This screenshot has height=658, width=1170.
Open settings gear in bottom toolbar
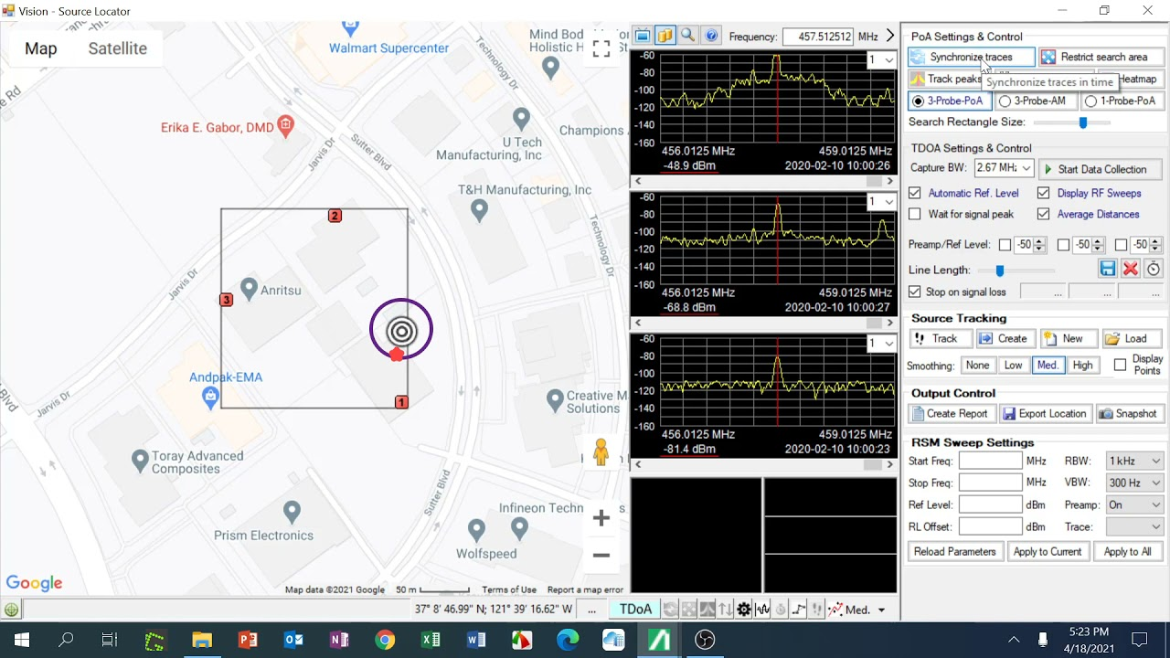(744, 610)
